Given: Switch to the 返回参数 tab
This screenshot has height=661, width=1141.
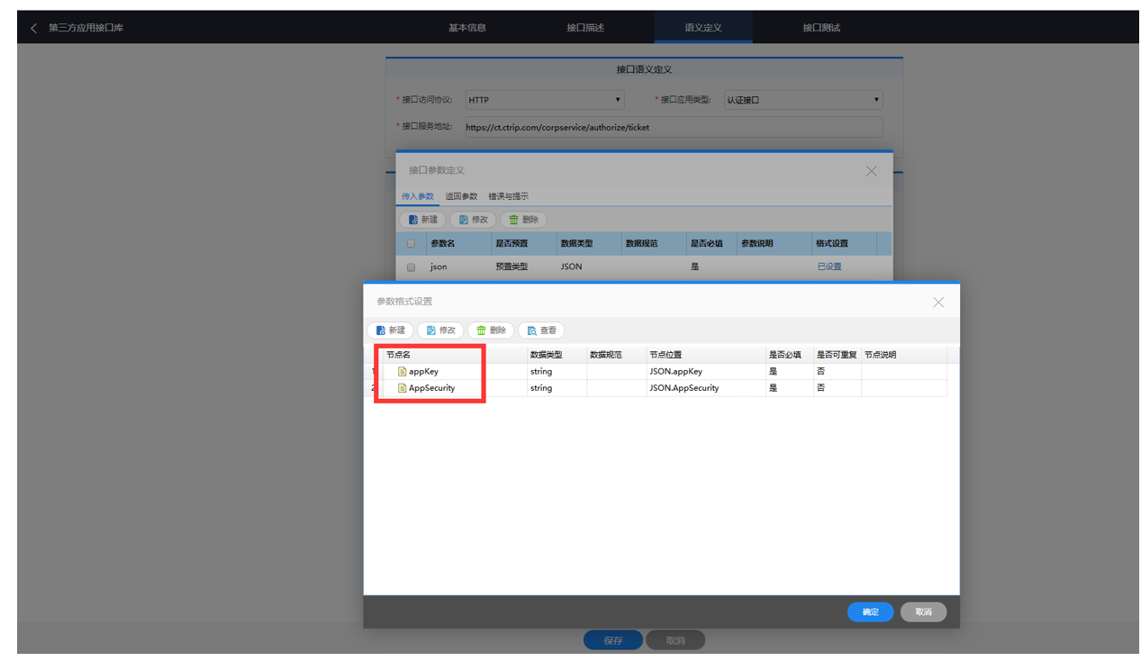Looking at the screenshot, I should point(461,196).
